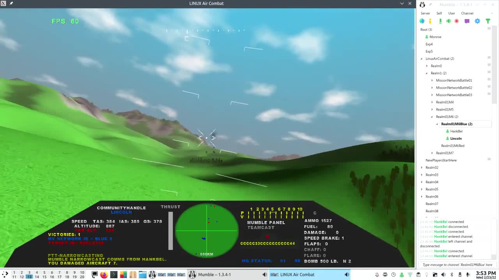Image resolution: width=499 pixels, height=280 pixels.
Task: Open server information via yellow info icon
Action: (430, 21)
